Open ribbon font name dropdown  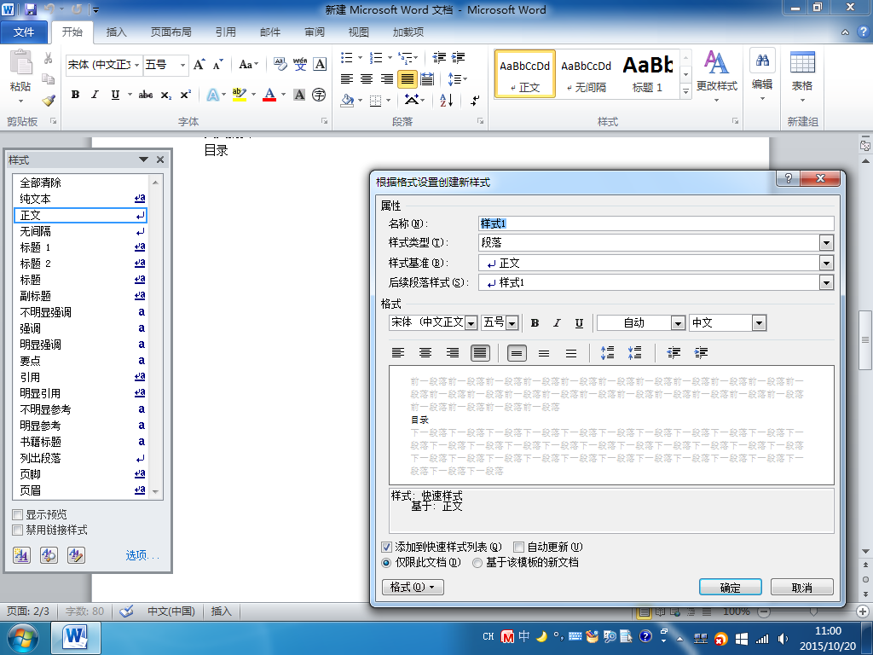136,65
